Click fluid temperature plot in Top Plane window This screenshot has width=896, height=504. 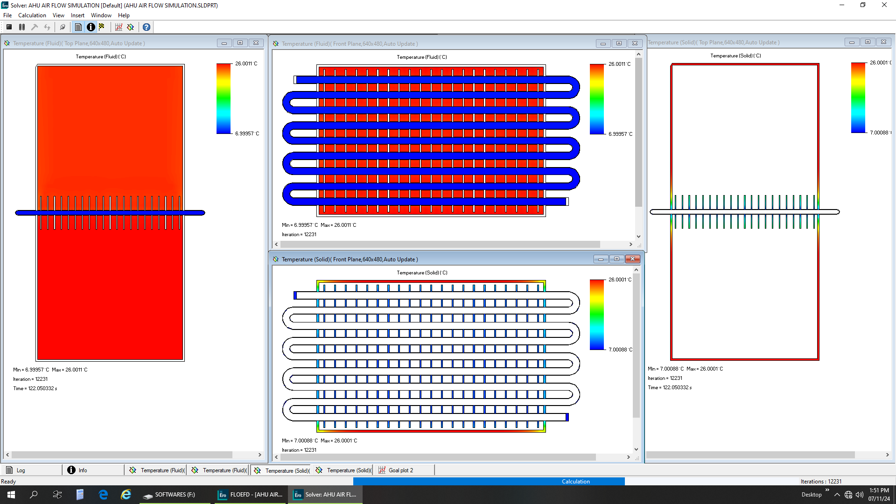pos(110,212)
